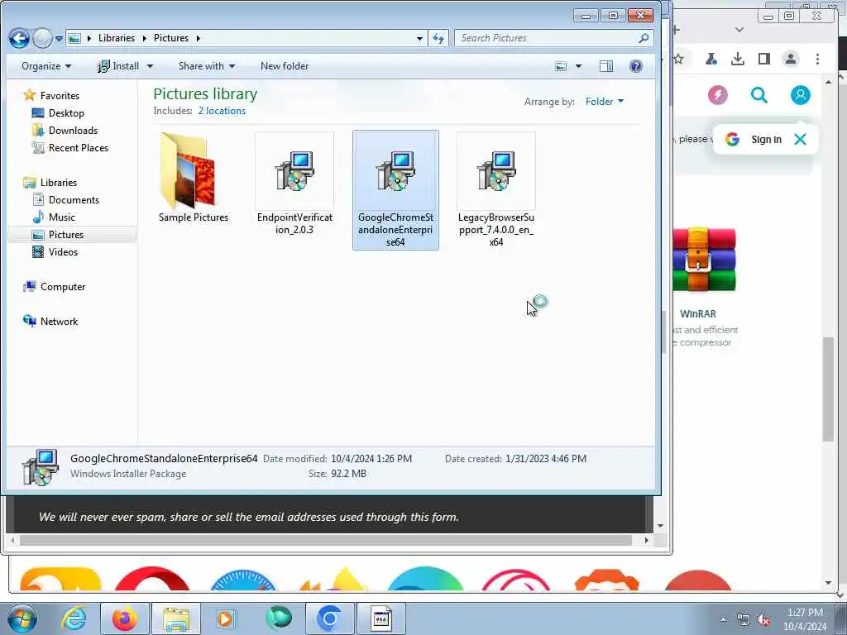Select Computer in the navigation pane

pos(54,287)
